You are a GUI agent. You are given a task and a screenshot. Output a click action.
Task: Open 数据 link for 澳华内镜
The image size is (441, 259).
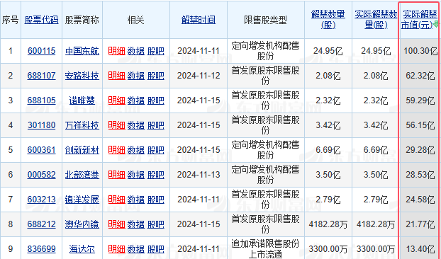click(x=136, y=224)
